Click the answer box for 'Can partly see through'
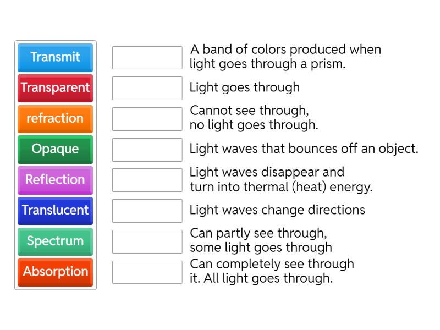Image resolution: width=440 pixels, height=330 pixels. click(x=147, y=241)
